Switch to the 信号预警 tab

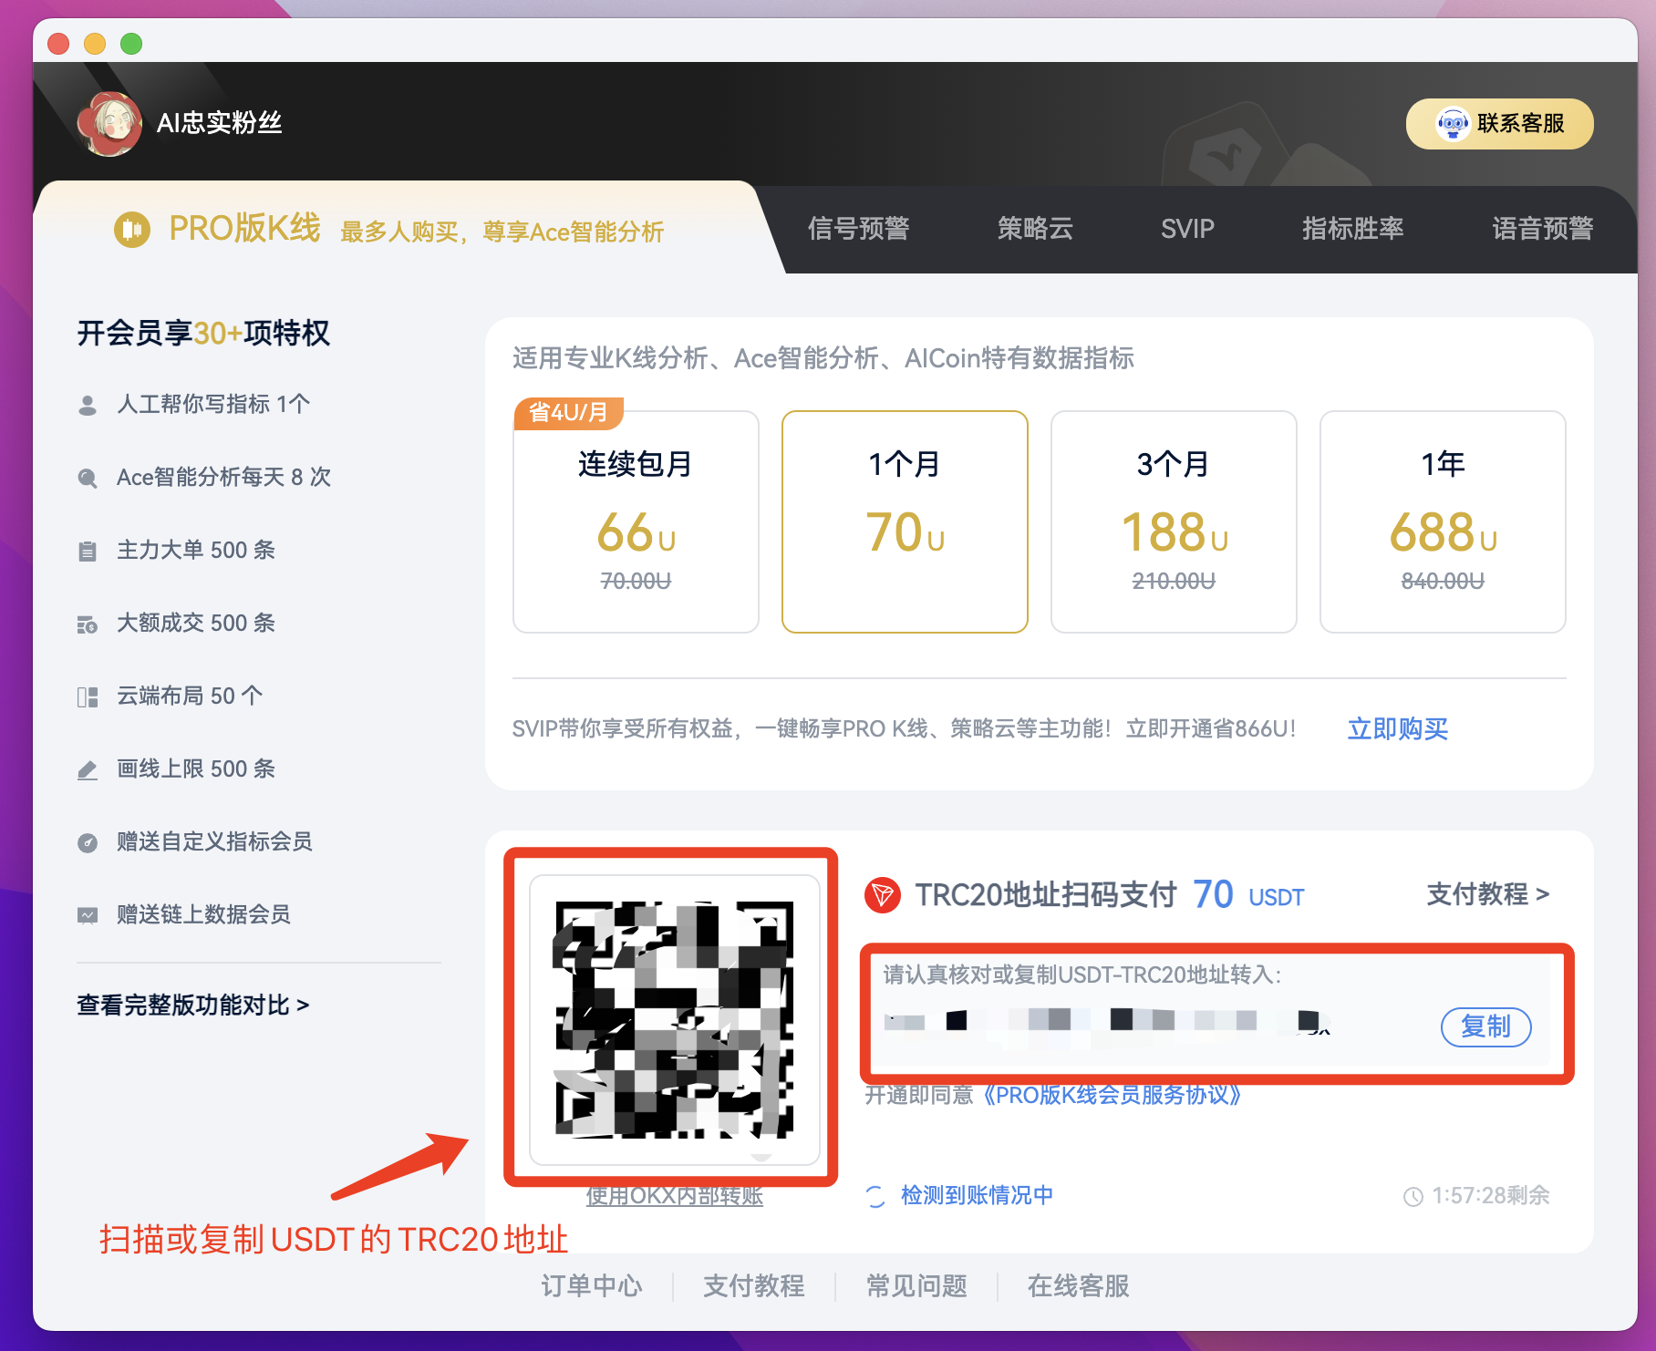tap(858, 228)
